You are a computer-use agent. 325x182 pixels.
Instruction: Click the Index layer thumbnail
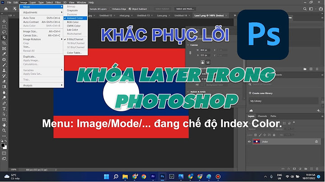click(256, 141)
